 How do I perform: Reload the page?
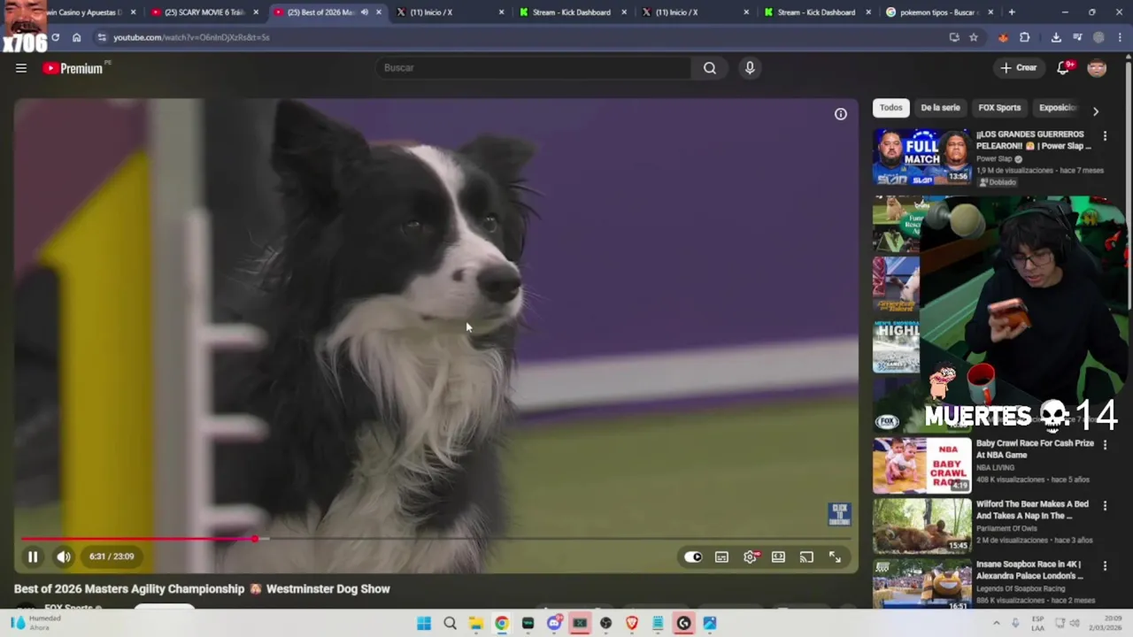pyautogui.click(x=55, y=37)
